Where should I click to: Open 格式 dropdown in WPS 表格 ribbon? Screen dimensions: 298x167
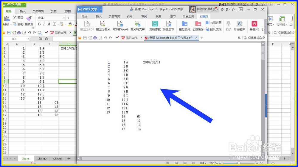270,24
